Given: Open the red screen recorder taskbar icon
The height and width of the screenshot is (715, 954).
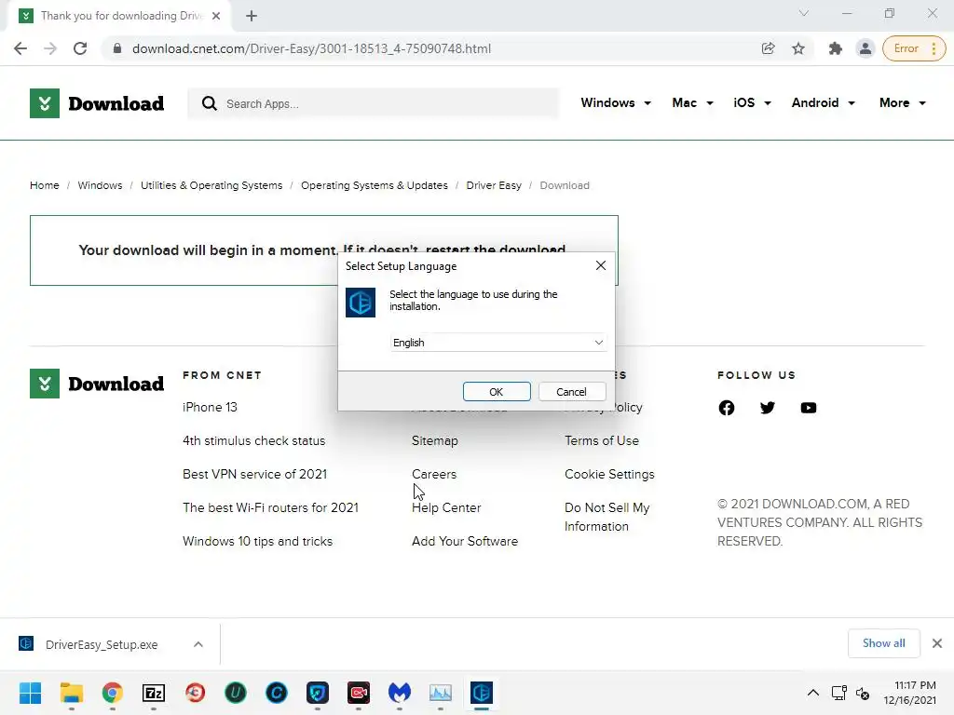Looking at the screenshot, I should click(x=359, y=693).
